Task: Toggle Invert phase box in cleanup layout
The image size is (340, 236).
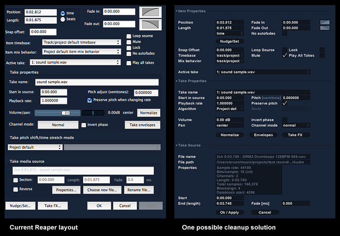Action: coord(285,120)
